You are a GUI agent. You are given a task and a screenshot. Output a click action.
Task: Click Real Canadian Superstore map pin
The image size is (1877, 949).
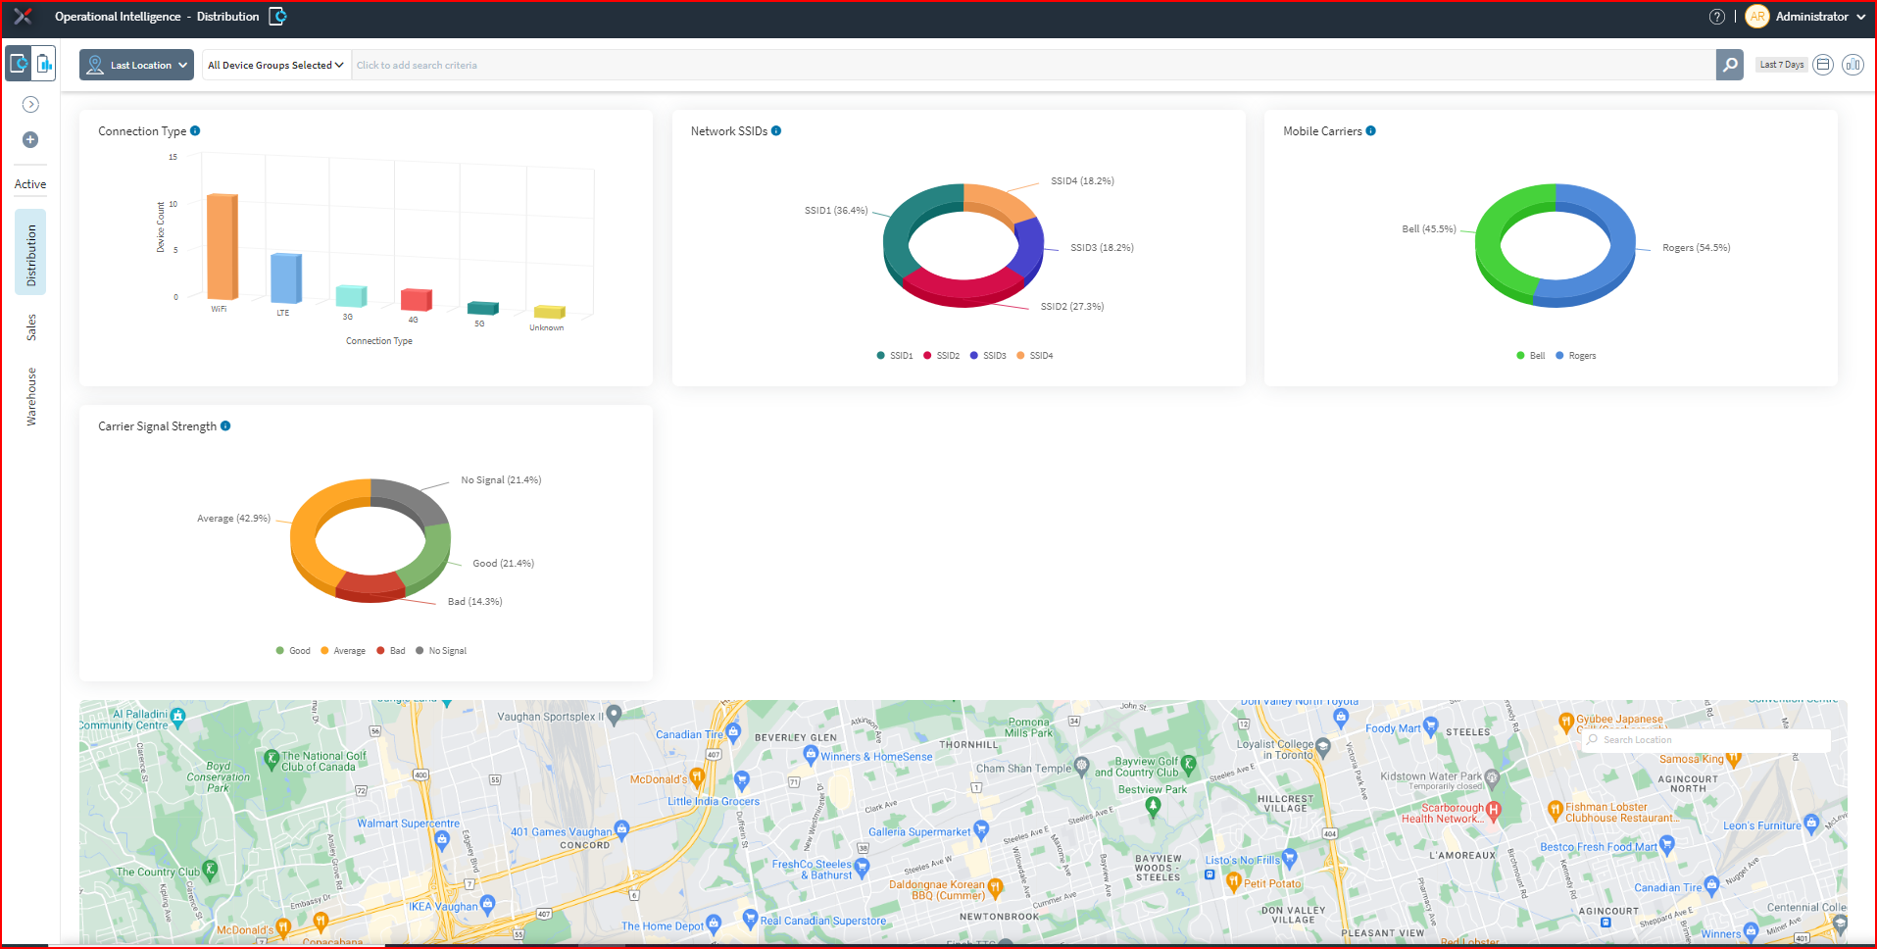[x=750, y=918]
